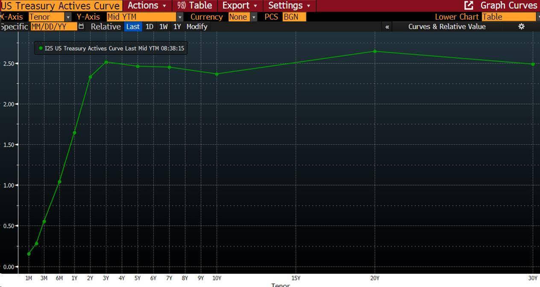Expand the X-Axis Tenor dropdown
This screenshot has height=287, width=540.
click(x=68, y=17)
